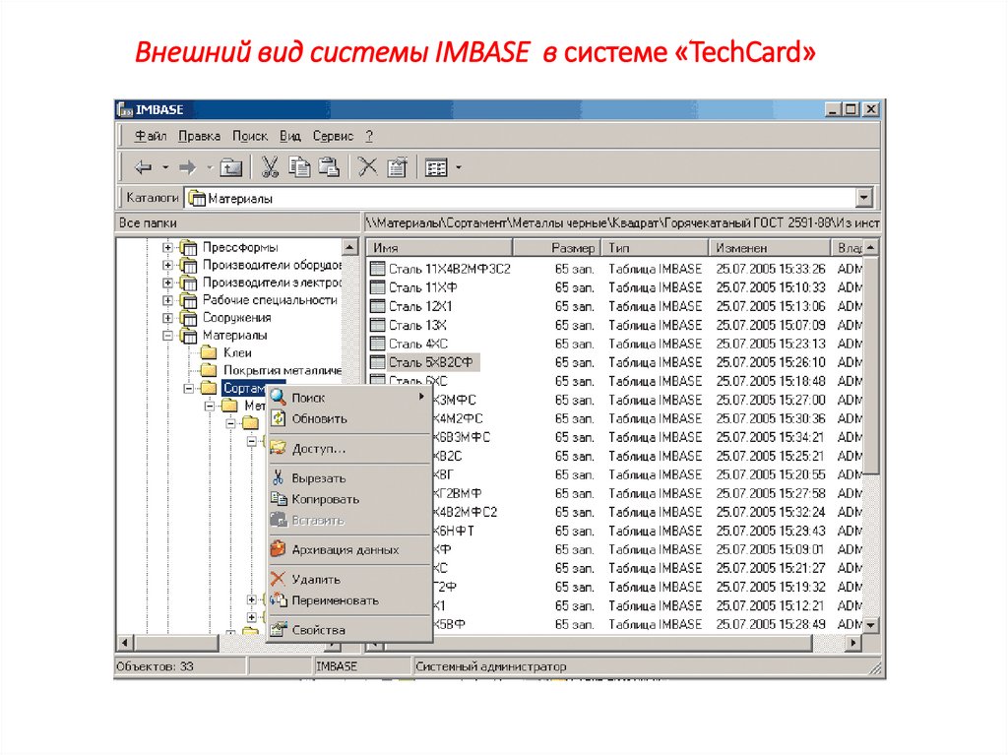This screenshot has height=755, width=1008.
Task: Open the Views icon dropdown arrow
Action: pyautogui.click(x=459, y=168)
